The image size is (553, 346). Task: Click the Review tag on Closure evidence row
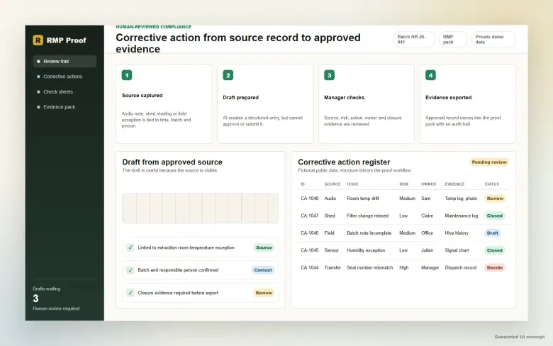point(264,293)
